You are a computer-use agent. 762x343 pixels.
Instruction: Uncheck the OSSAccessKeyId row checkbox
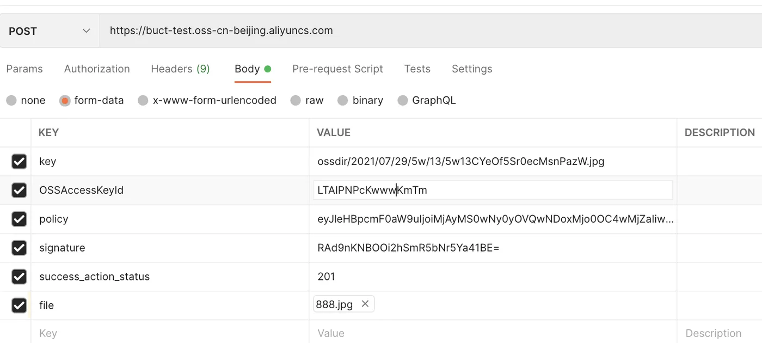pyautogui.click(x=19, y=190)
